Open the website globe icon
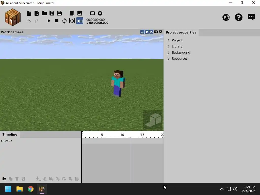 [226, 17]
